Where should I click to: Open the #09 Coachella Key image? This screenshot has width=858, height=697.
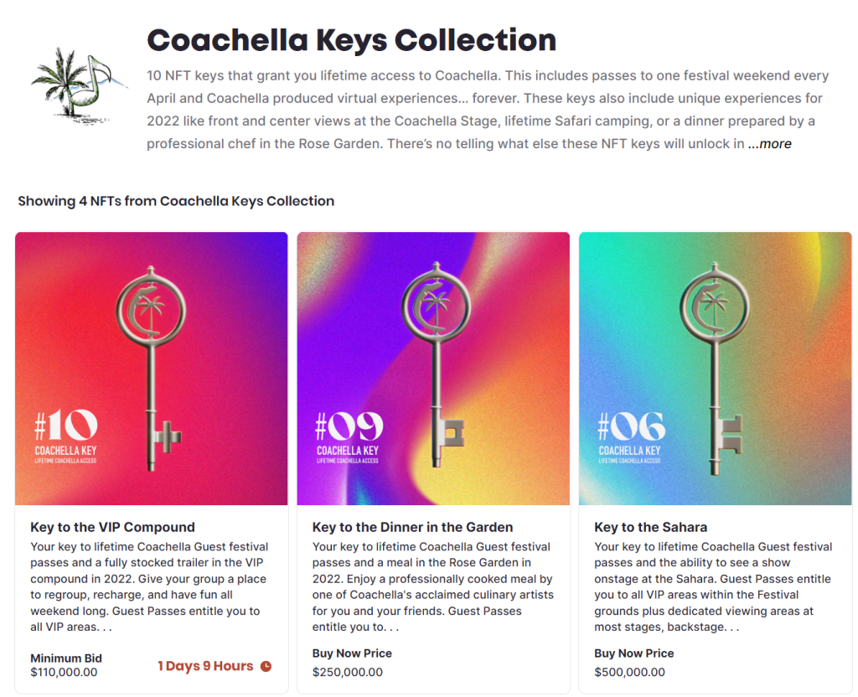click(x=433, y=369)
